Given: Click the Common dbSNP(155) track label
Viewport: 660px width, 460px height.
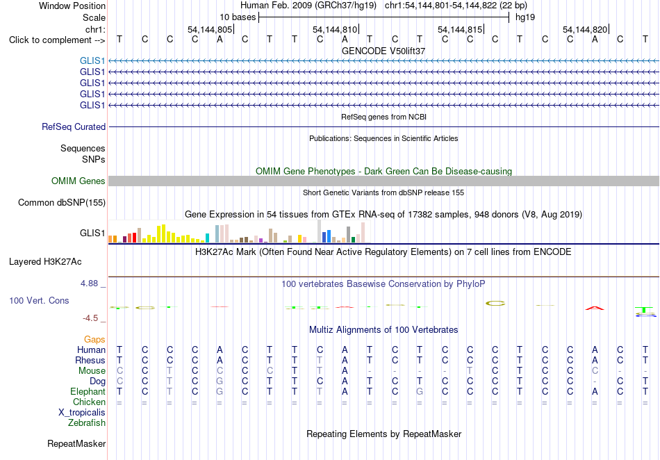Looking at the screenshot, I should (62, 202).
